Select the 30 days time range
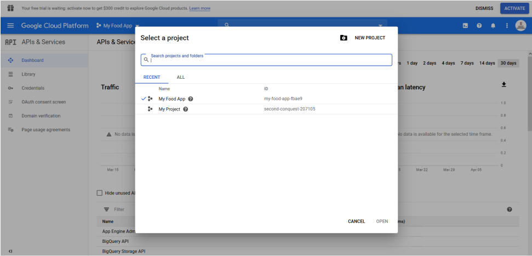The width and height of the screenshot is (532, 256). click(x=508, y=63)
